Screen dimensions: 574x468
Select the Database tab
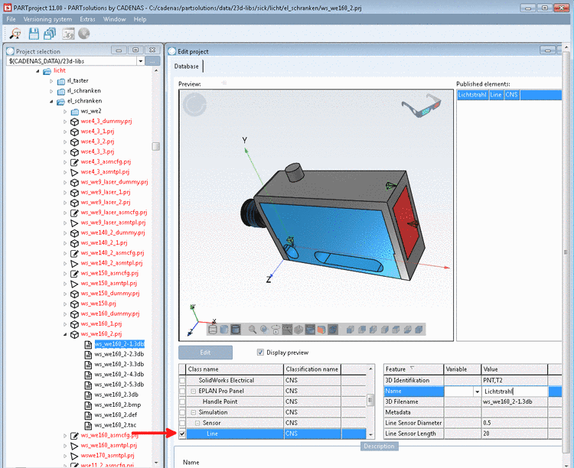186,67
